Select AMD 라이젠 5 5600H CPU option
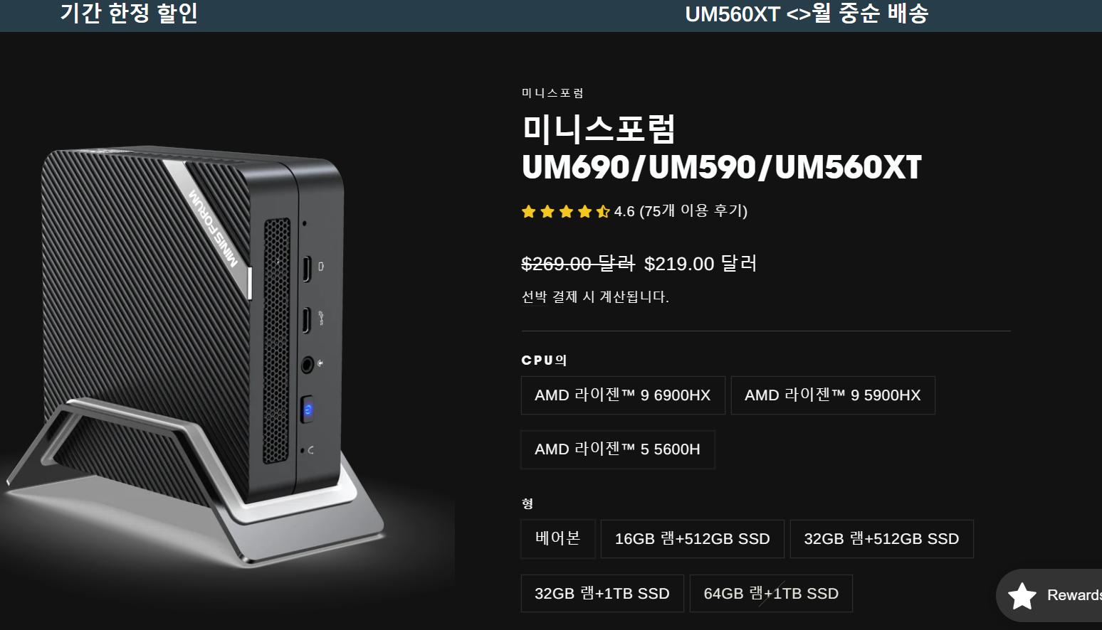The image size is (1102, 630). click(618, 449)
